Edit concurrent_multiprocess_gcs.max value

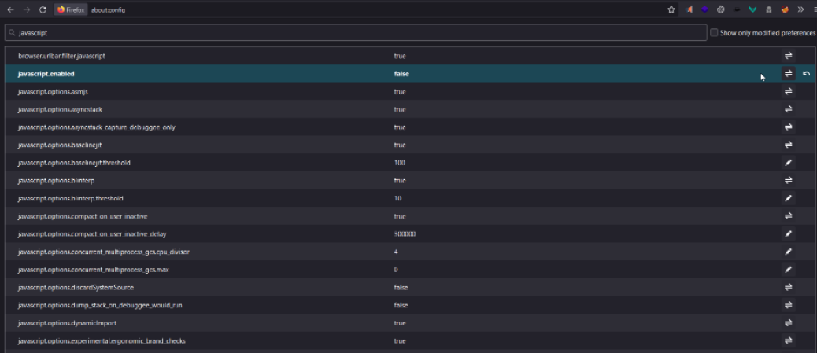click(x=789, y=269)
